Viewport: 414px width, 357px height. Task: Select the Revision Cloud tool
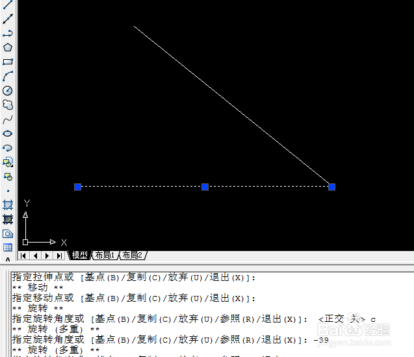(8, 105)
